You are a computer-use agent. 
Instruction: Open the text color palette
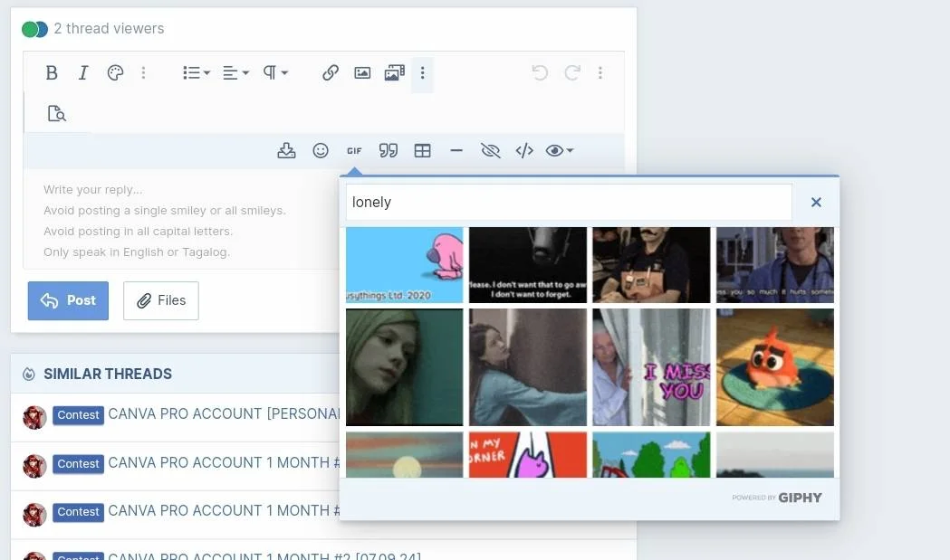click(115, 72)
